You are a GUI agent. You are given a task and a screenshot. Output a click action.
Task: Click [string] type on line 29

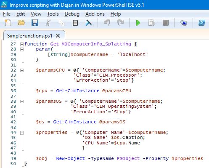click(59, 54)
